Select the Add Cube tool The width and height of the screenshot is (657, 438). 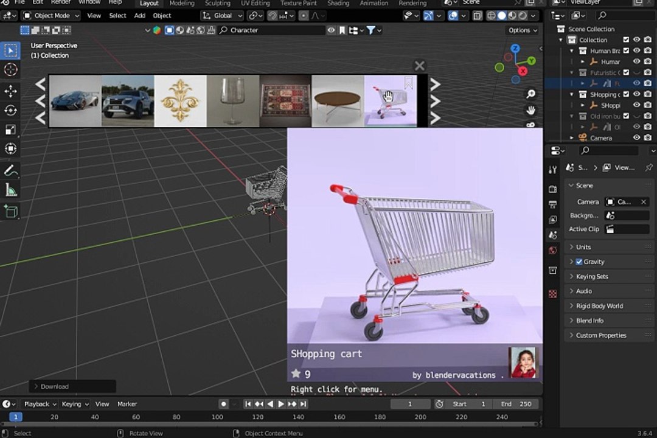click(10, 211)
